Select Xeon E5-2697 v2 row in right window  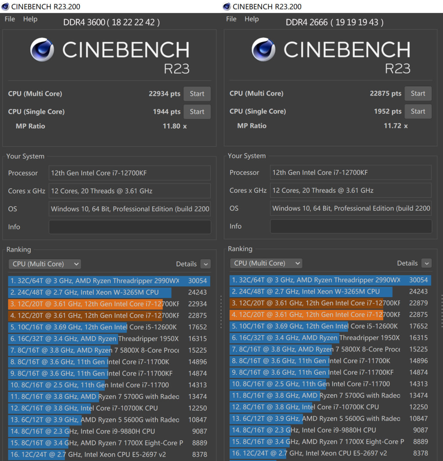[x=331, y=453]
